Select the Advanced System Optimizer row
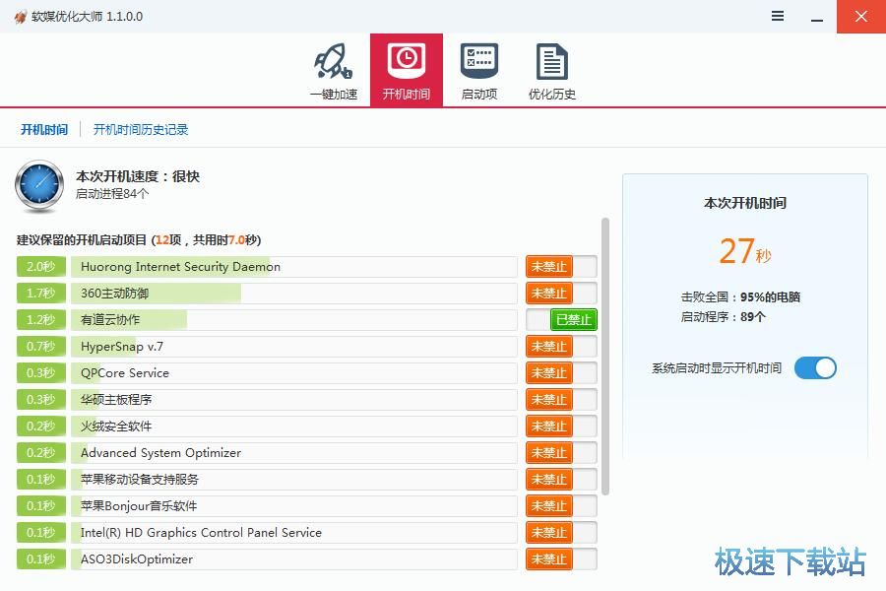Viewport: 886px width, 591px height. click(293, 452)
